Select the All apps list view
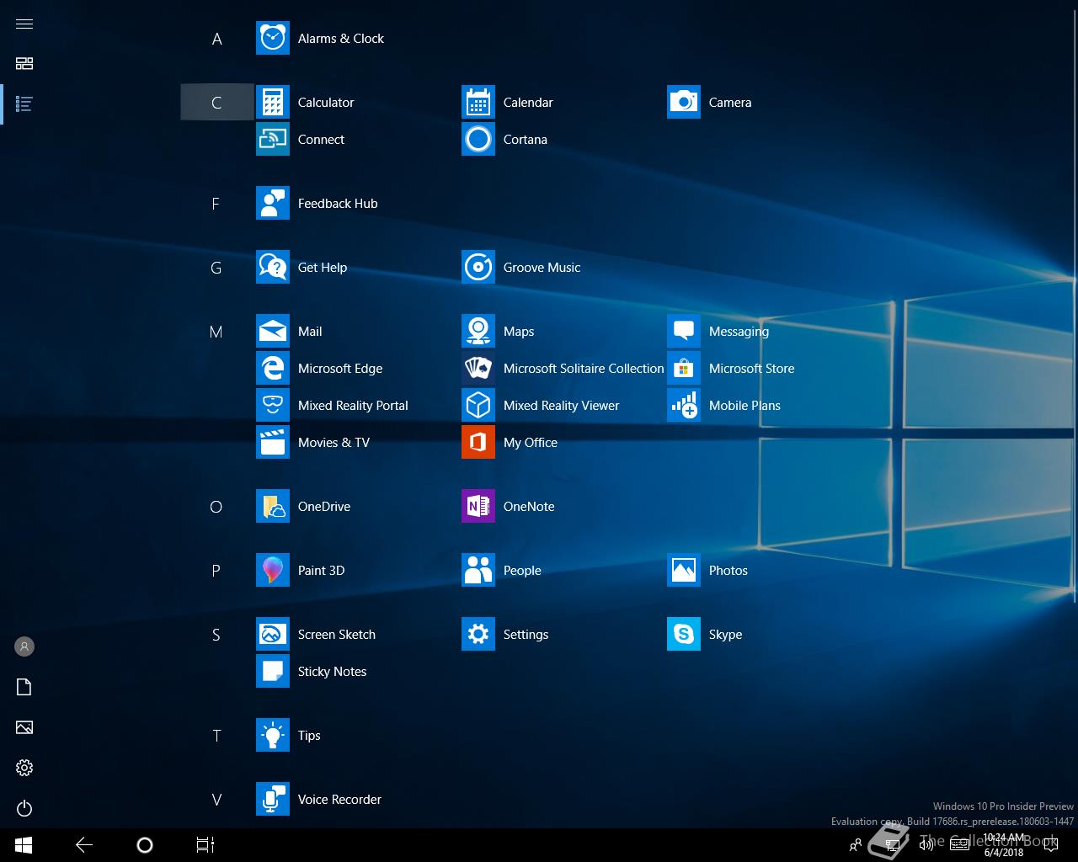Viewport: 1078px width, 862px height. [24, 104]
